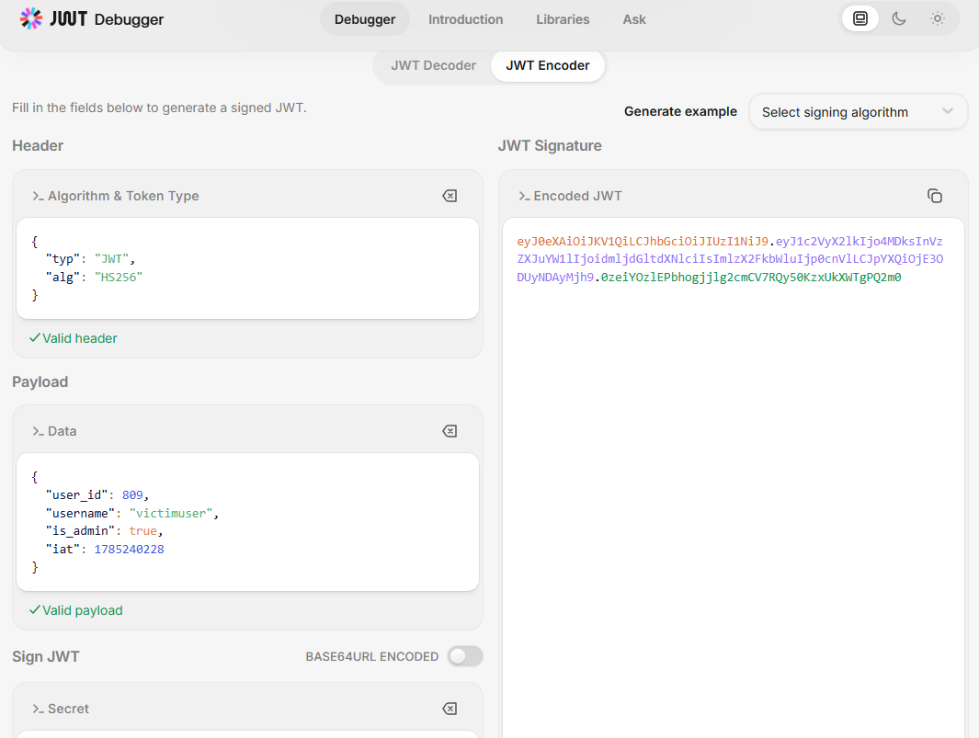Click inside the payload JSON editor
Viewport: 979px width, 738px height.
[x=248, y=522]
